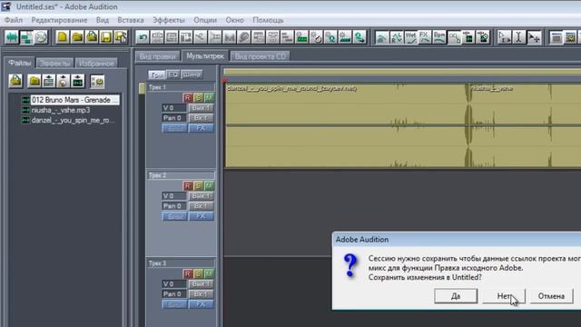Open Track 2 input selector

click(x=202, y=206)
